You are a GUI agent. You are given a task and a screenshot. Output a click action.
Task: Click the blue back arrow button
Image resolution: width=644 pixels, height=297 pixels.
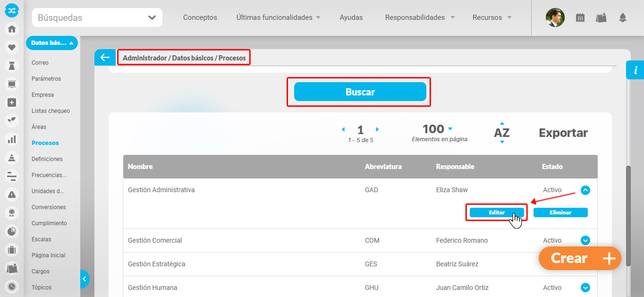[104, 58]
